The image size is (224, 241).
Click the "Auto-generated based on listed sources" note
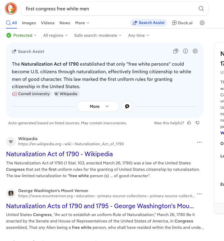point(68,123)
